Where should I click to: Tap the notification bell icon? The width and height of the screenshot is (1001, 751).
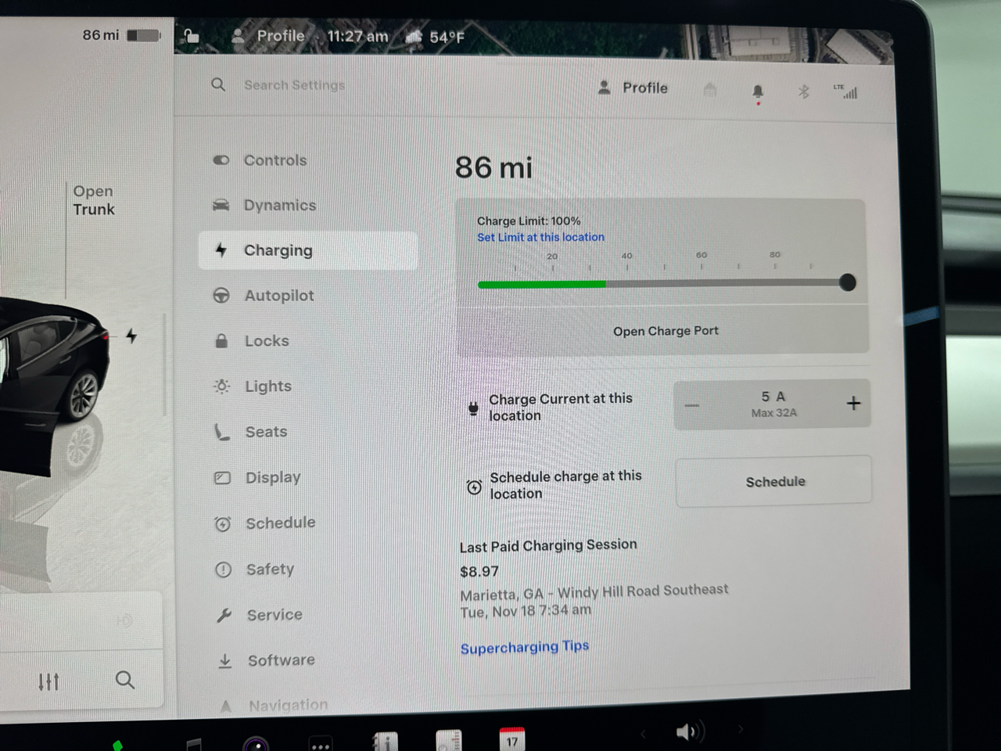pyautogui.click(x=757, y=92)
